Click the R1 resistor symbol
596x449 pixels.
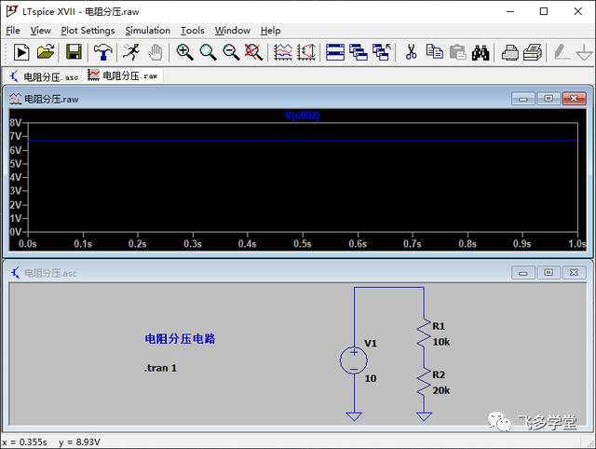coord(424,333)
